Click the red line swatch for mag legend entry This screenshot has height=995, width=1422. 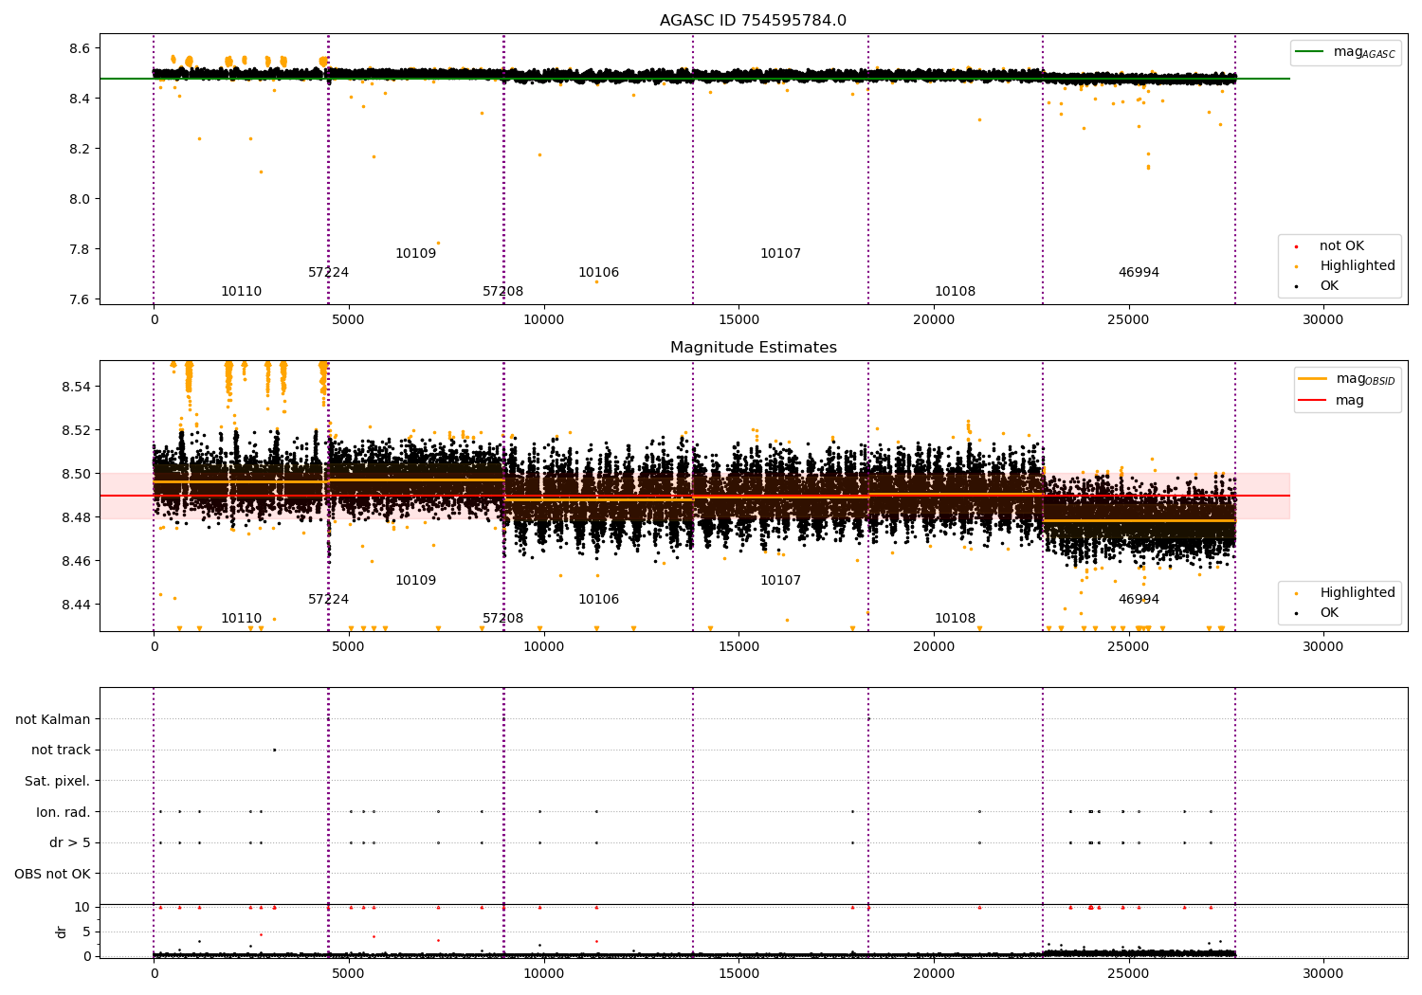point(1312,401)
